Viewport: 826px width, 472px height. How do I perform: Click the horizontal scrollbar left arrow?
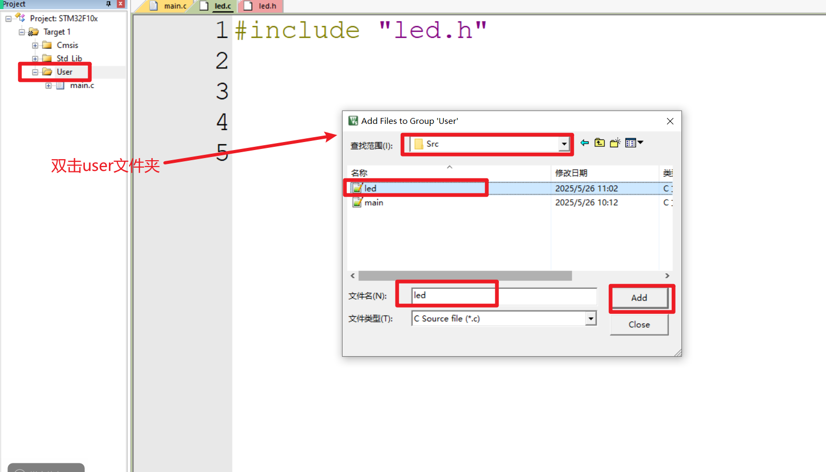(x=353, y=276)
